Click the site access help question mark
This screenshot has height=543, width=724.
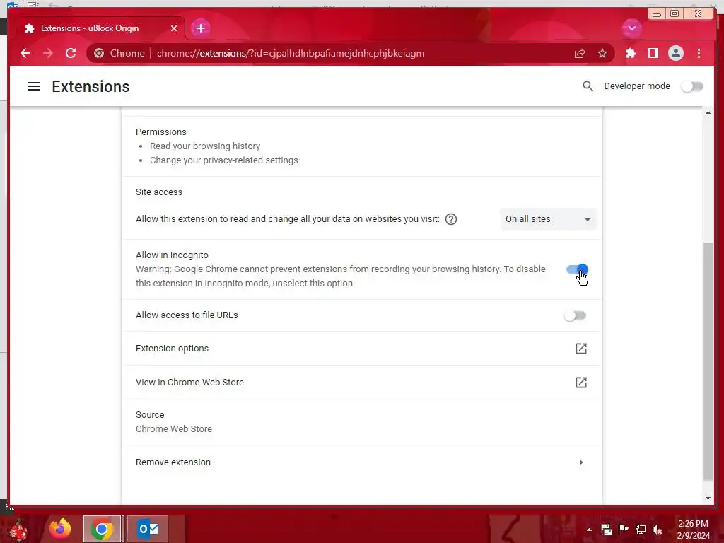[451, 219]
